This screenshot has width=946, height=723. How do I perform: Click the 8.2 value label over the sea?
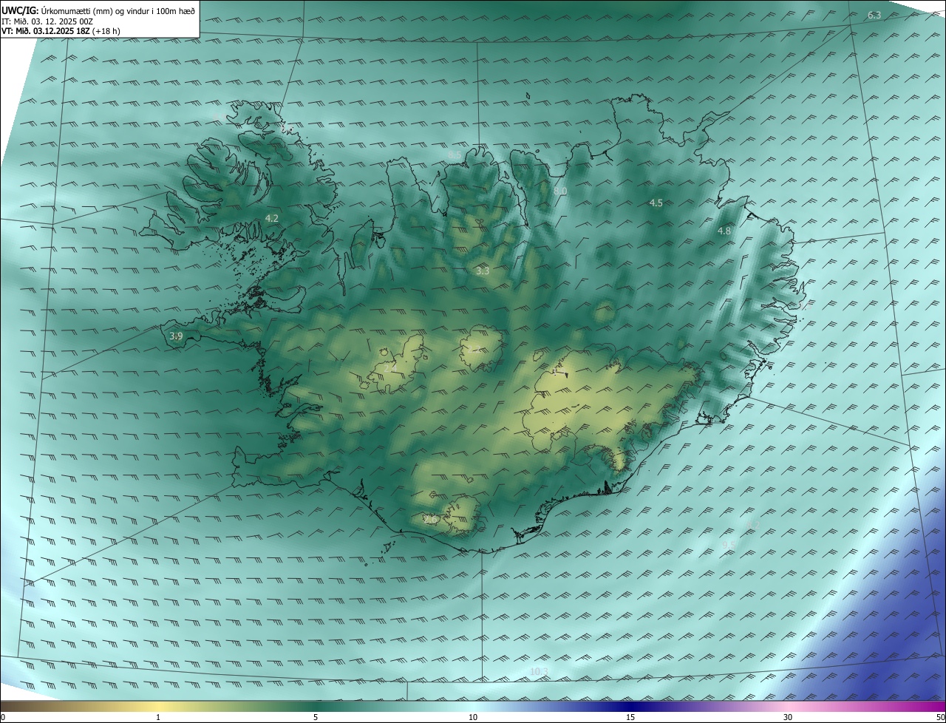point(753,524)
